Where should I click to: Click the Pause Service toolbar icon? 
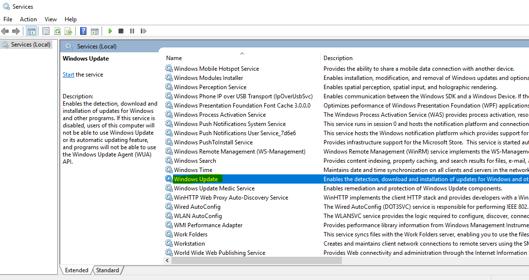tap(132, 31)
